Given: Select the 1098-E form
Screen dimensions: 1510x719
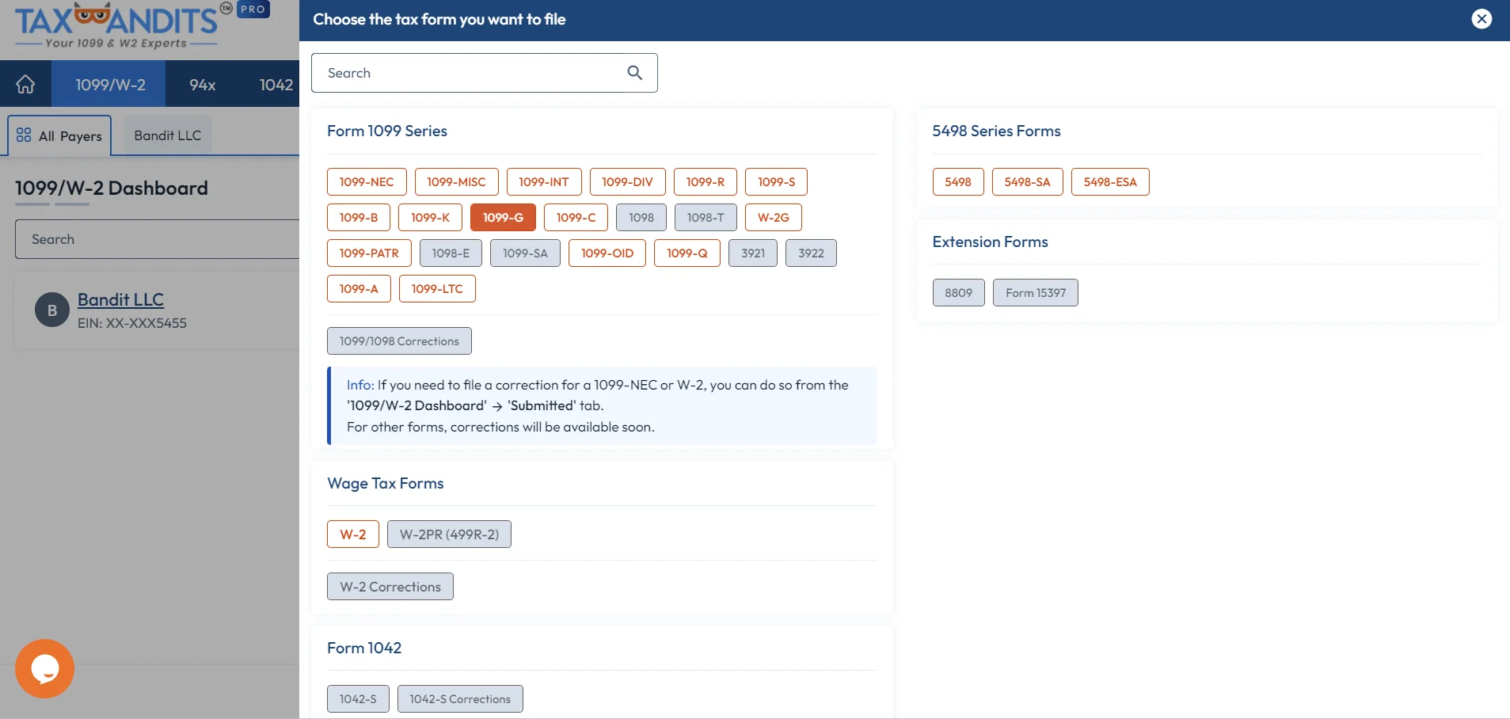Looking at the screenshot, I should pos(451,253).
